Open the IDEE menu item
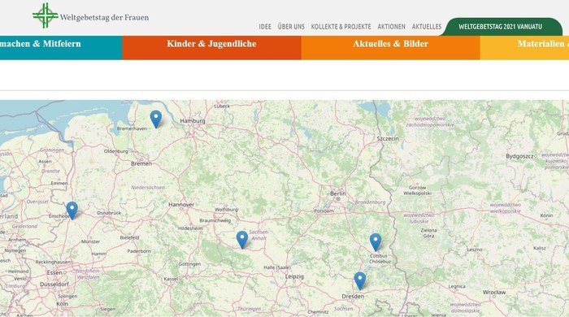The image size is (569, 317). [265, 27]
